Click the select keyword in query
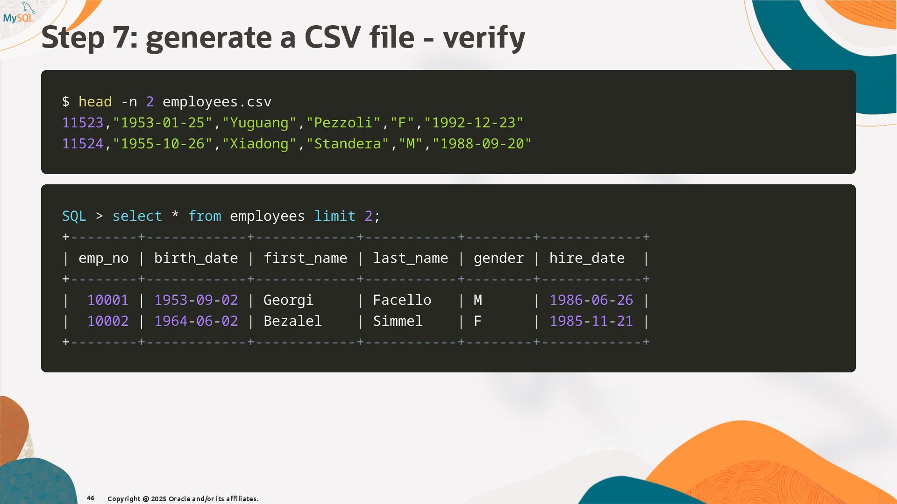 pos(137,216)
